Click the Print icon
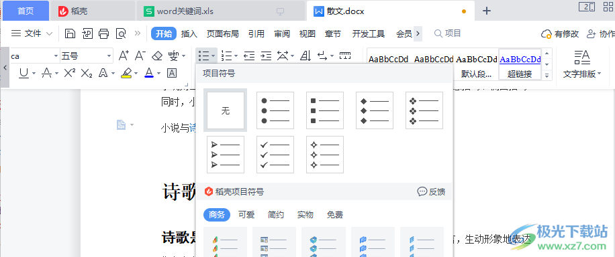This screenshot has width=615, height=257. point(103,33)
